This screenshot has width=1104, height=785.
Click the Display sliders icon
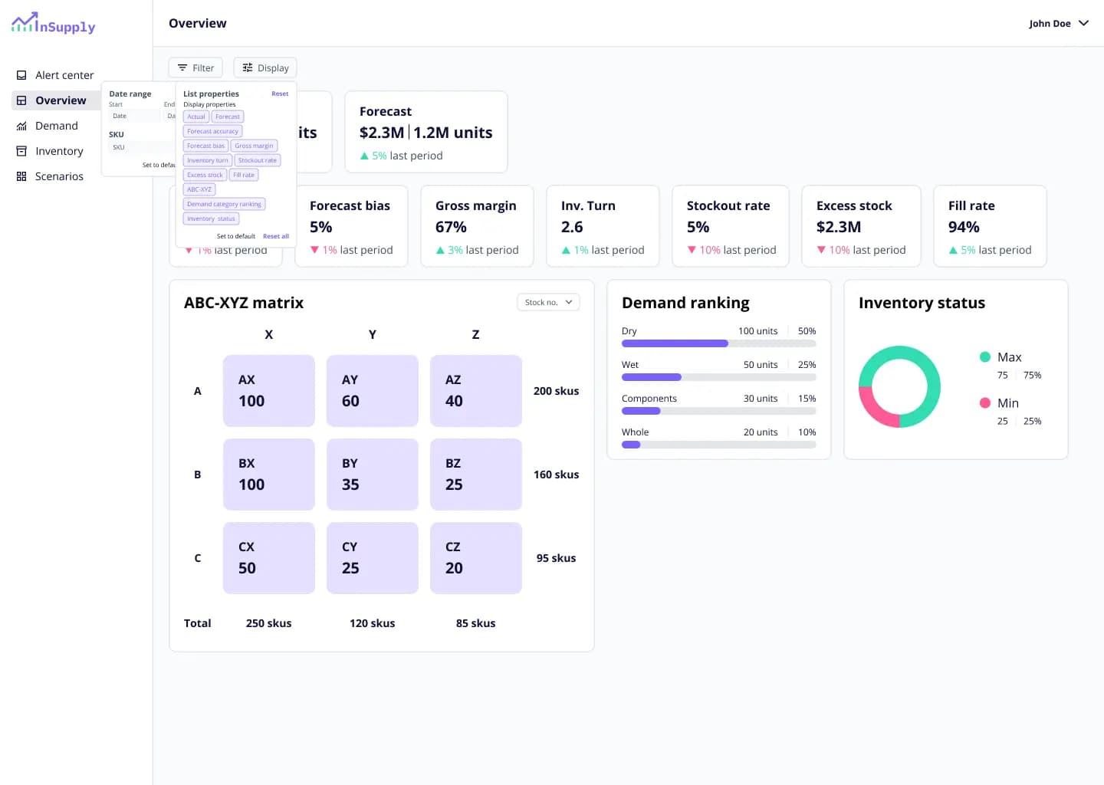248,67
